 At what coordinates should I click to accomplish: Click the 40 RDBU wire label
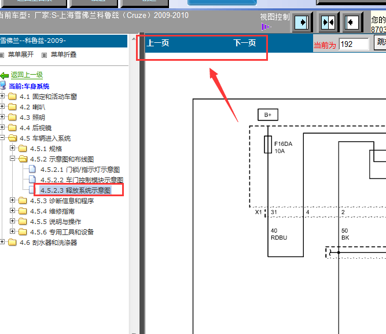pyautogui.click(x=279, y=234)
